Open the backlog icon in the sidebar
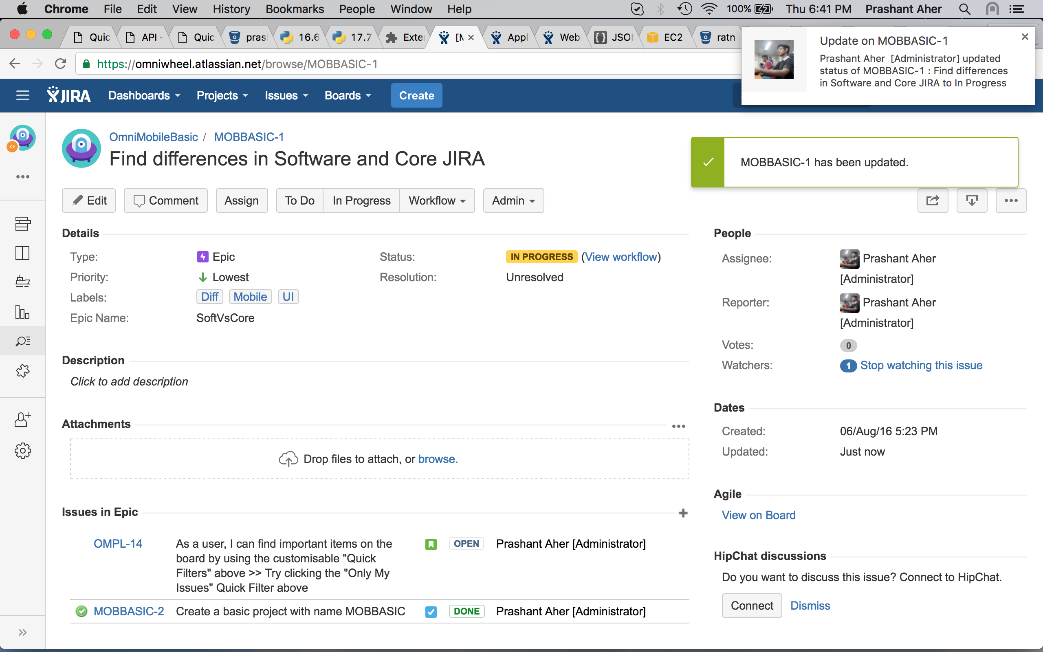This screenshot has height=652, width=1043. click(22, 223)
